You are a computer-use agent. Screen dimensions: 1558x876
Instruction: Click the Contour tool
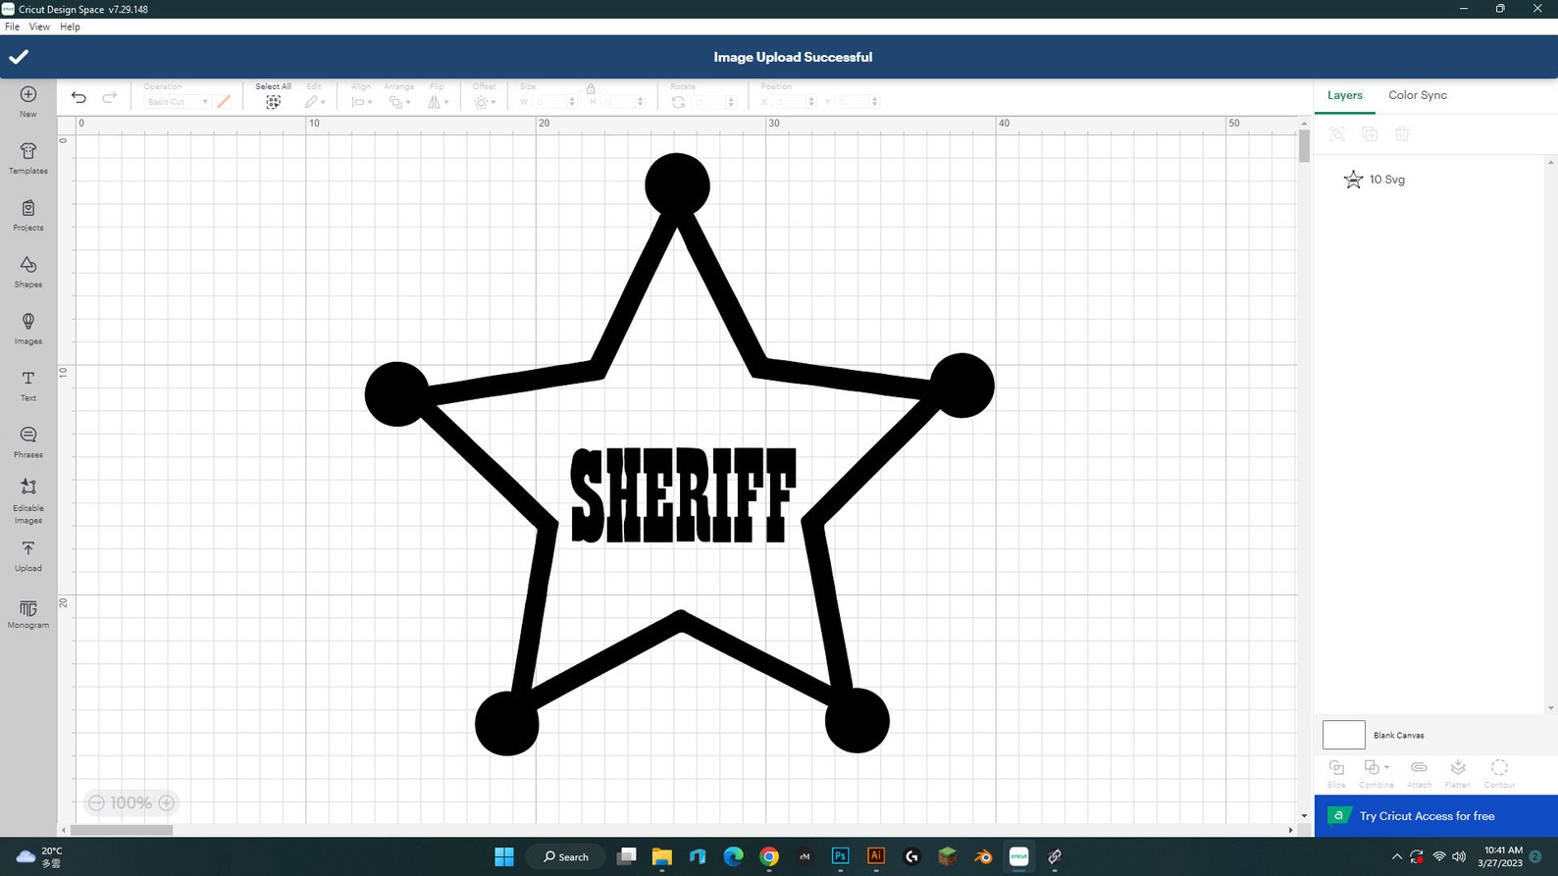pos(1499,772)
